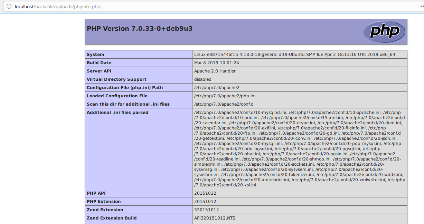Click the Mar 8 2019 10:01:24 value

(x=217, y=63)
